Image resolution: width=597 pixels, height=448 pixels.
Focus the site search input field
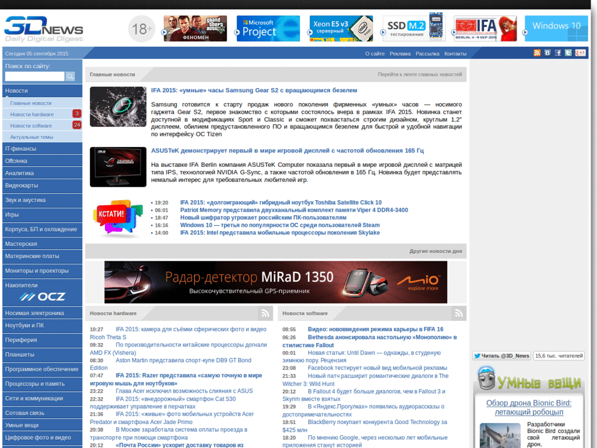(x=34, y=76)
